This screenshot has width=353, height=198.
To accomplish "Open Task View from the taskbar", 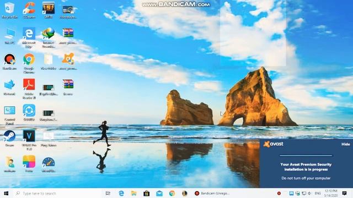I will [x=108, y=193].
